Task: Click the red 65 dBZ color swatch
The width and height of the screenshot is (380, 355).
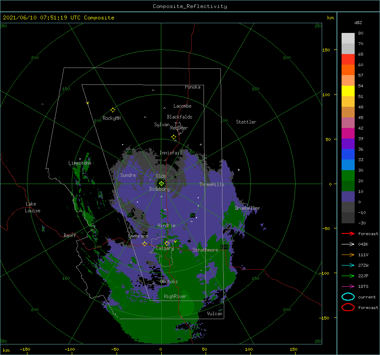Action: click(x=348, y=60)
